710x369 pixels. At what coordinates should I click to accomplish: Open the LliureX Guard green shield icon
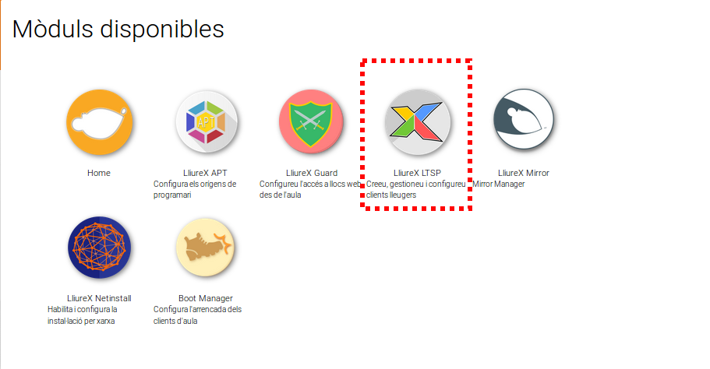click(x=311, y=122)
